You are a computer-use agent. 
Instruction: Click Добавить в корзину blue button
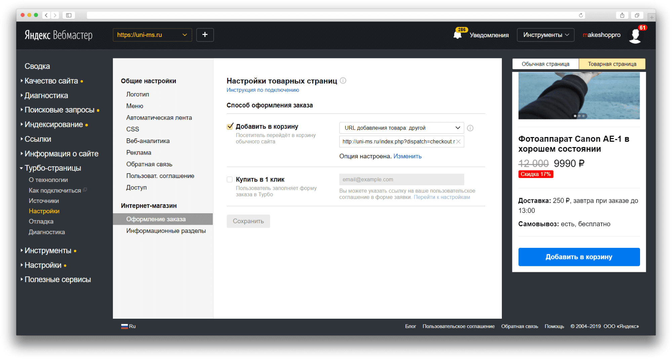tap(579, 257)
